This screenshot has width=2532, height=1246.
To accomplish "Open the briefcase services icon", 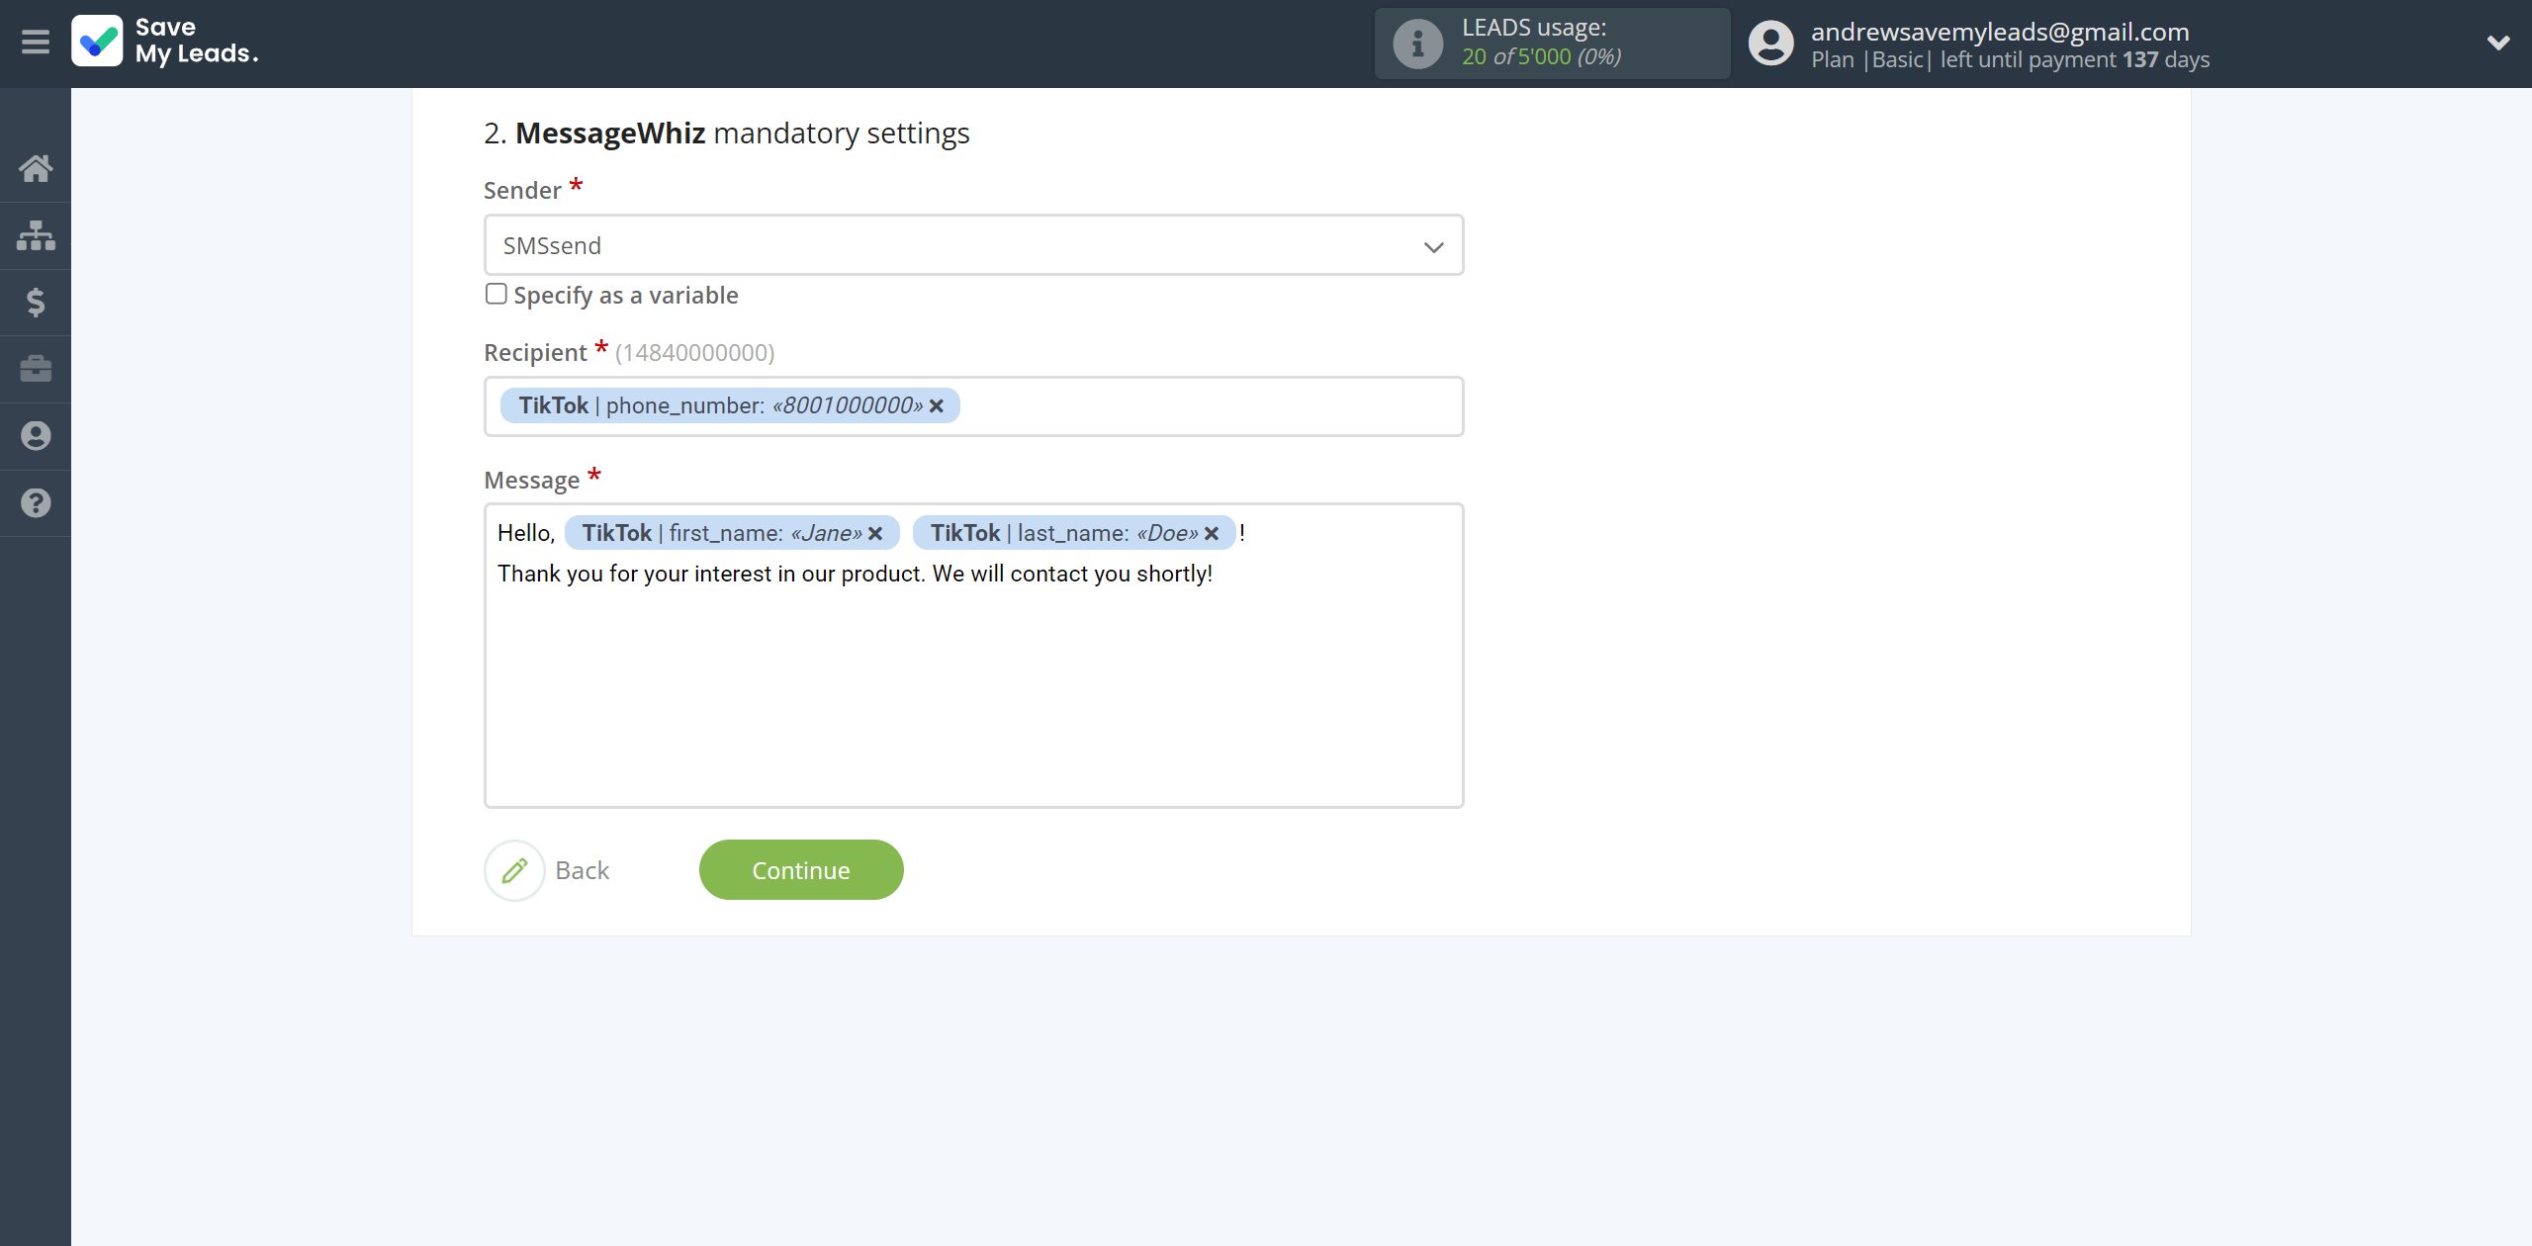I will click(x=36, y=369).
